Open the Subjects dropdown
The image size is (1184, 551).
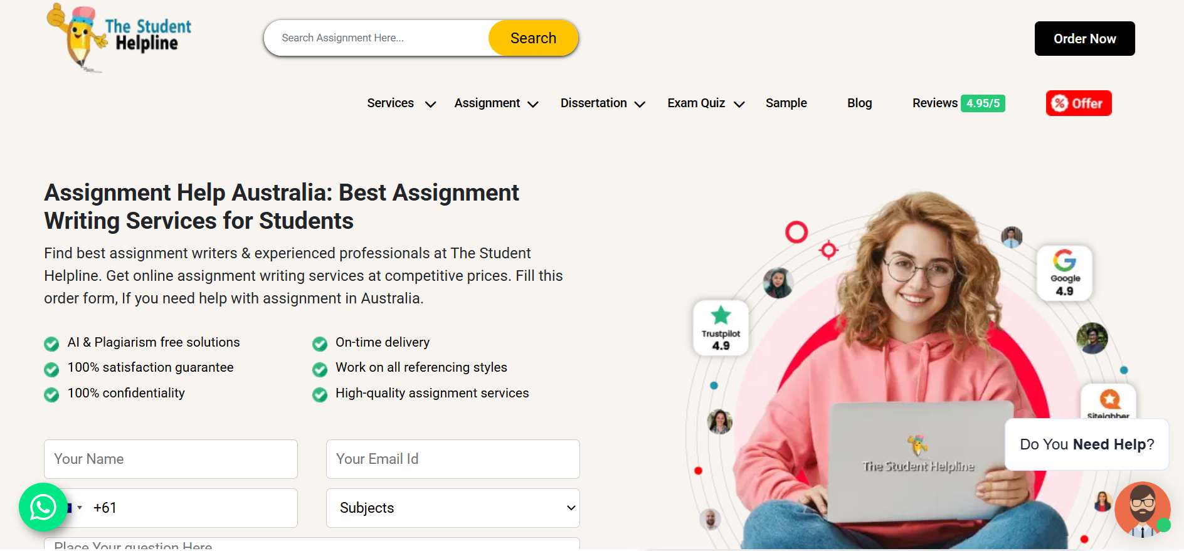click(453, 508)
